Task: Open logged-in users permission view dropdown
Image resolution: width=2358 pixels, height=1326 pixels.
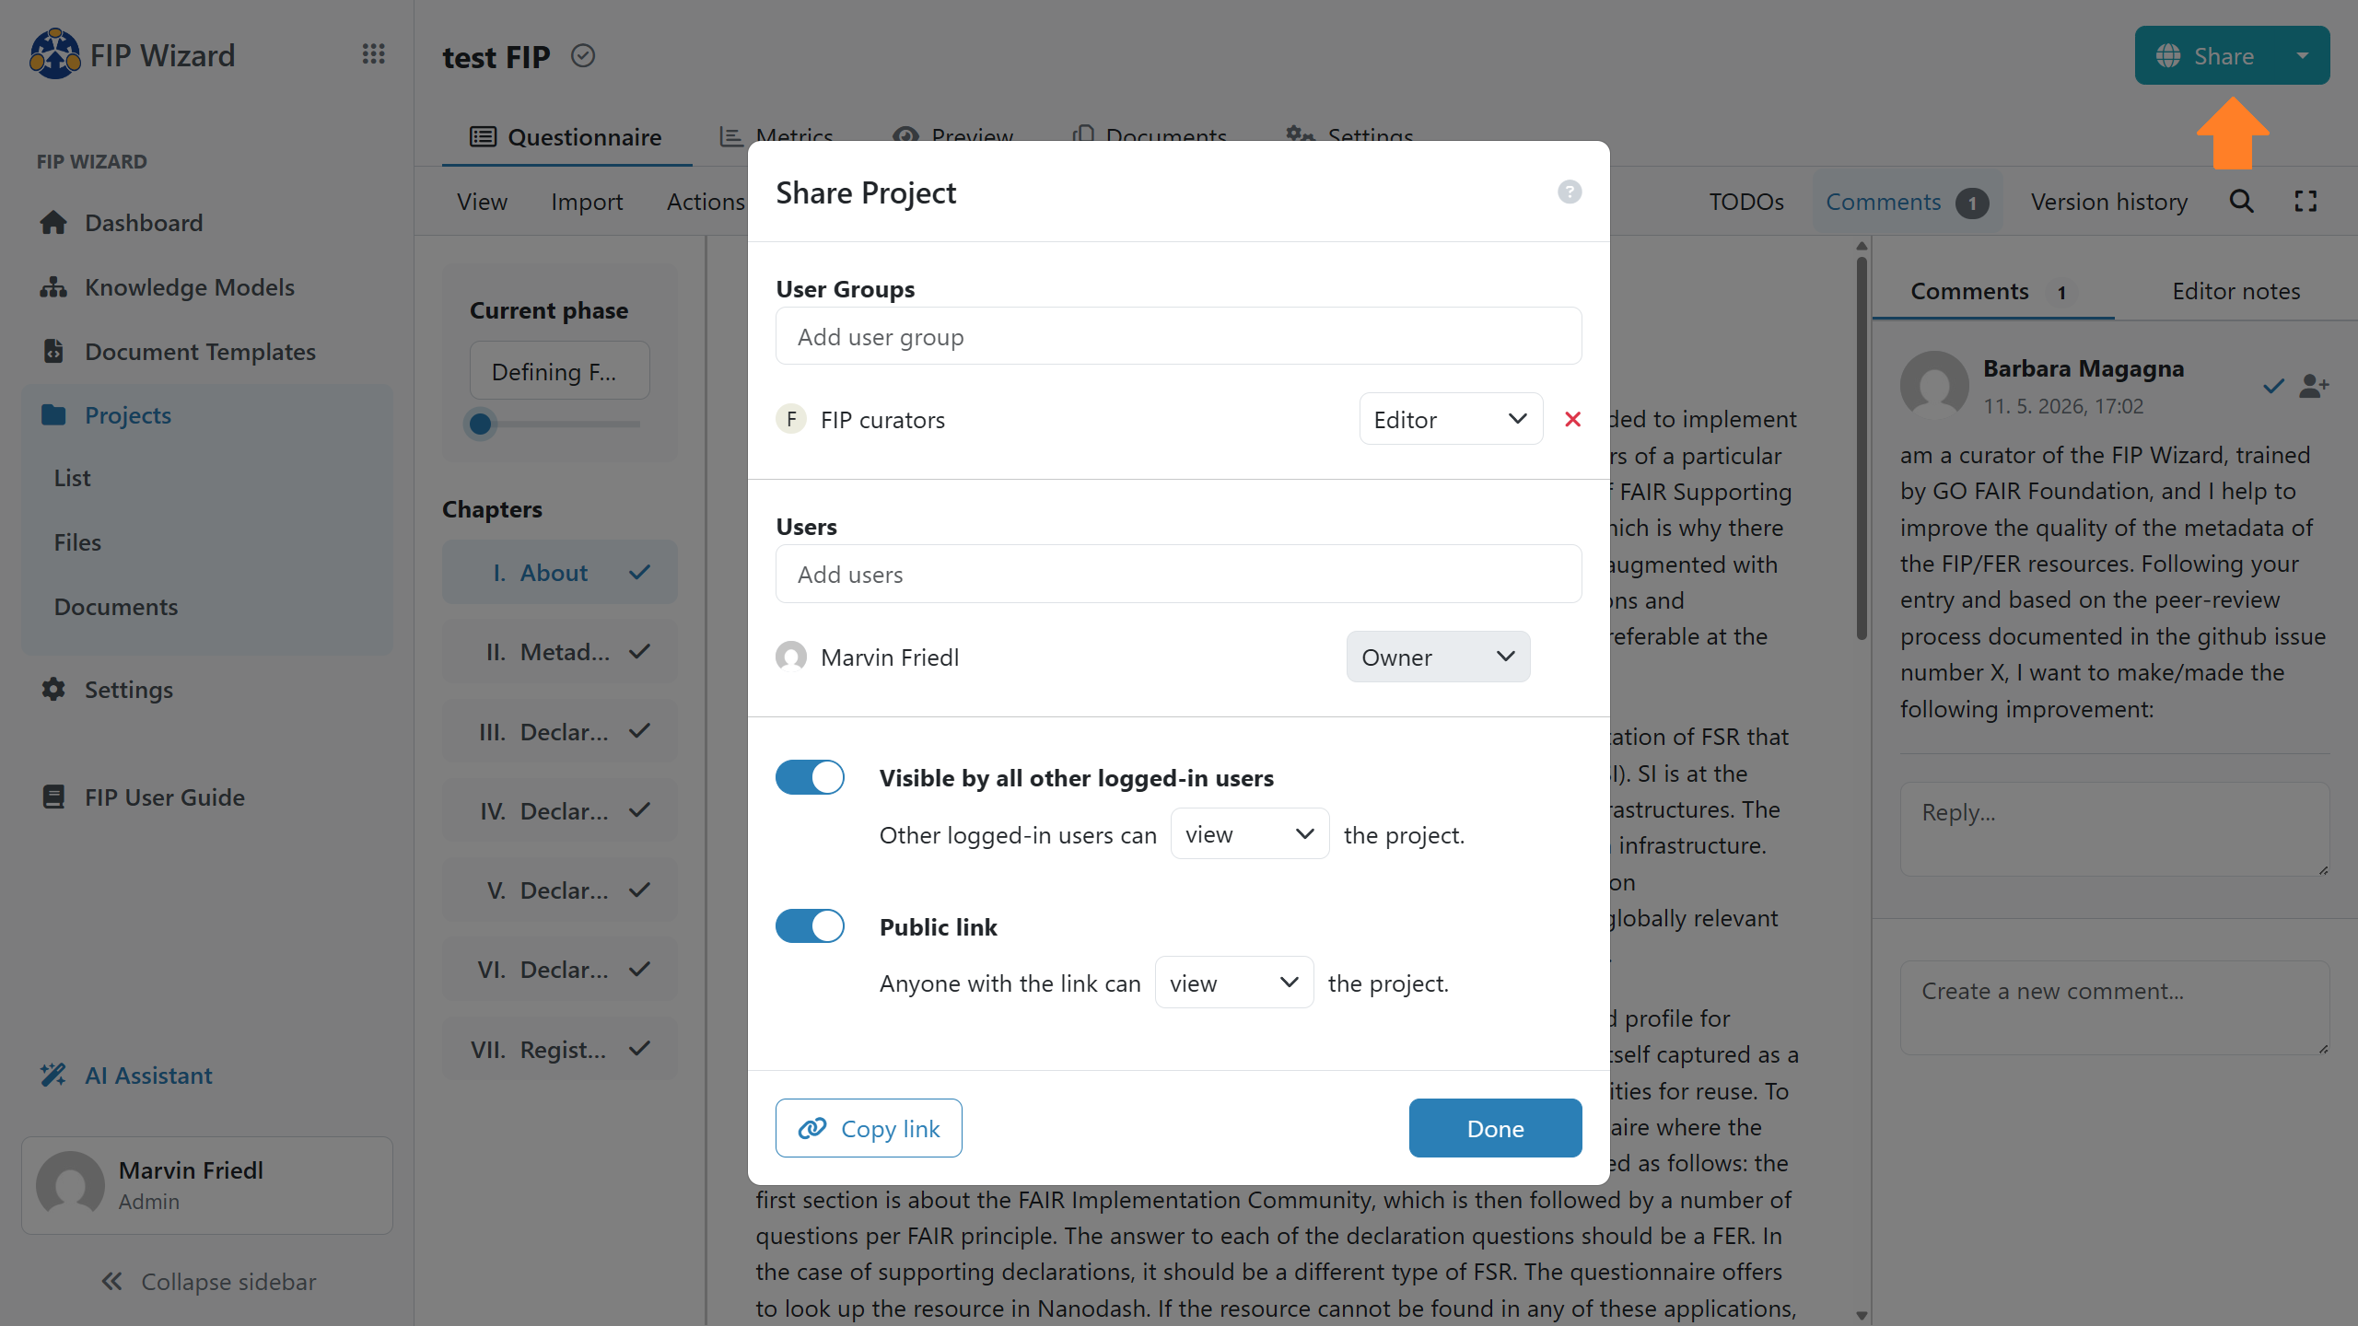Action: [x=1249, y=834]
